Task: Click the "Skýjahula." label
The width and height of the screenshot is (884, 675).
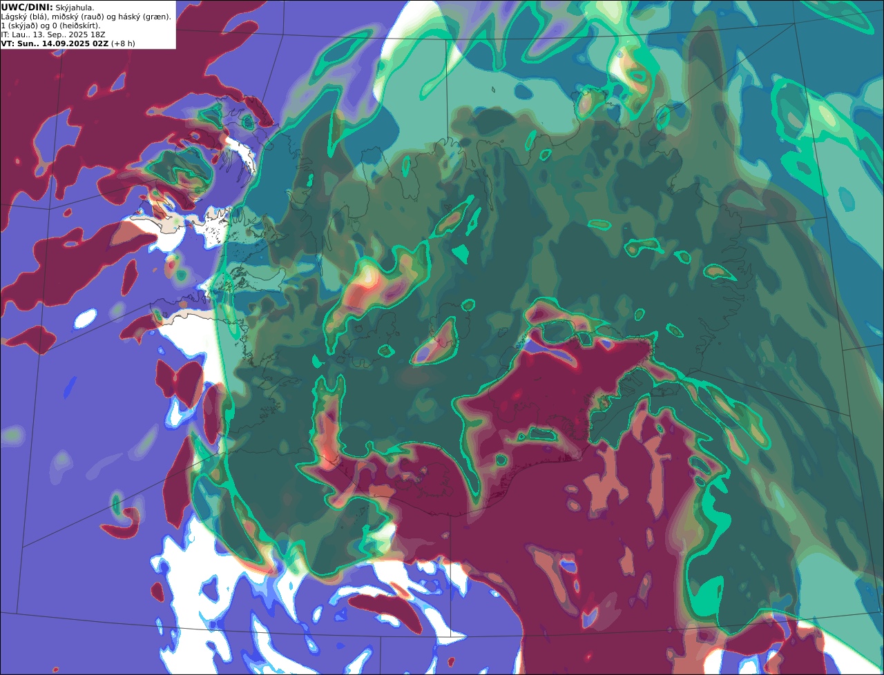Action: click(75, 8)
